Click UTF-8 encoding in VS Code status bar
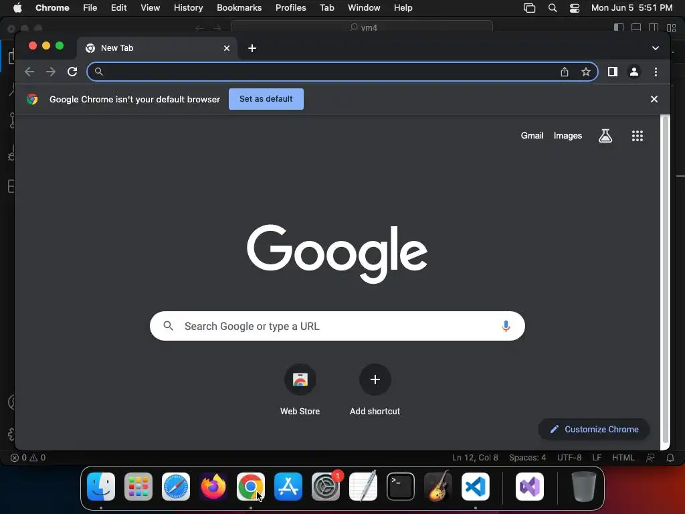Viewport: 685px width, 514px height. pyautogui.click(x=569, y=458)
